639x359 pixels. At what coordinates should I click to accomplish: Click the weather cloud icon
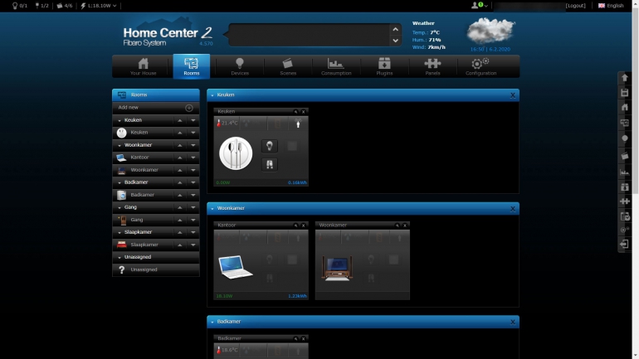(490, 31)
